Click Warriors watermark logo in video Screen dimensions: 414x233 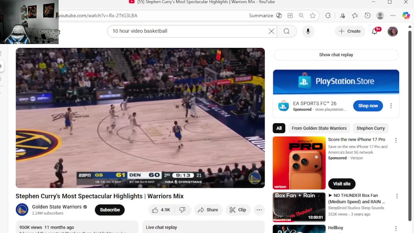[x=255, y=178]
